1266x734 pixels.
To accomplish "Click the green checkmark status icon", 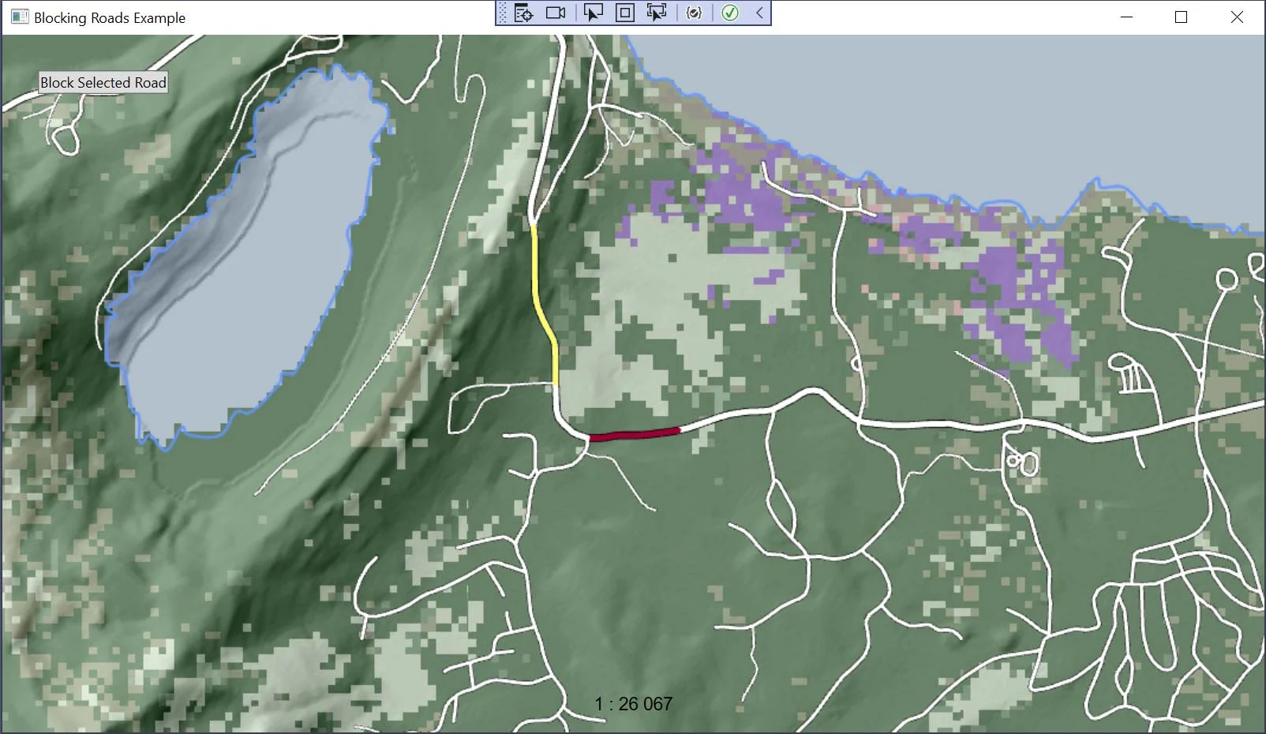I will click(730, 13).
